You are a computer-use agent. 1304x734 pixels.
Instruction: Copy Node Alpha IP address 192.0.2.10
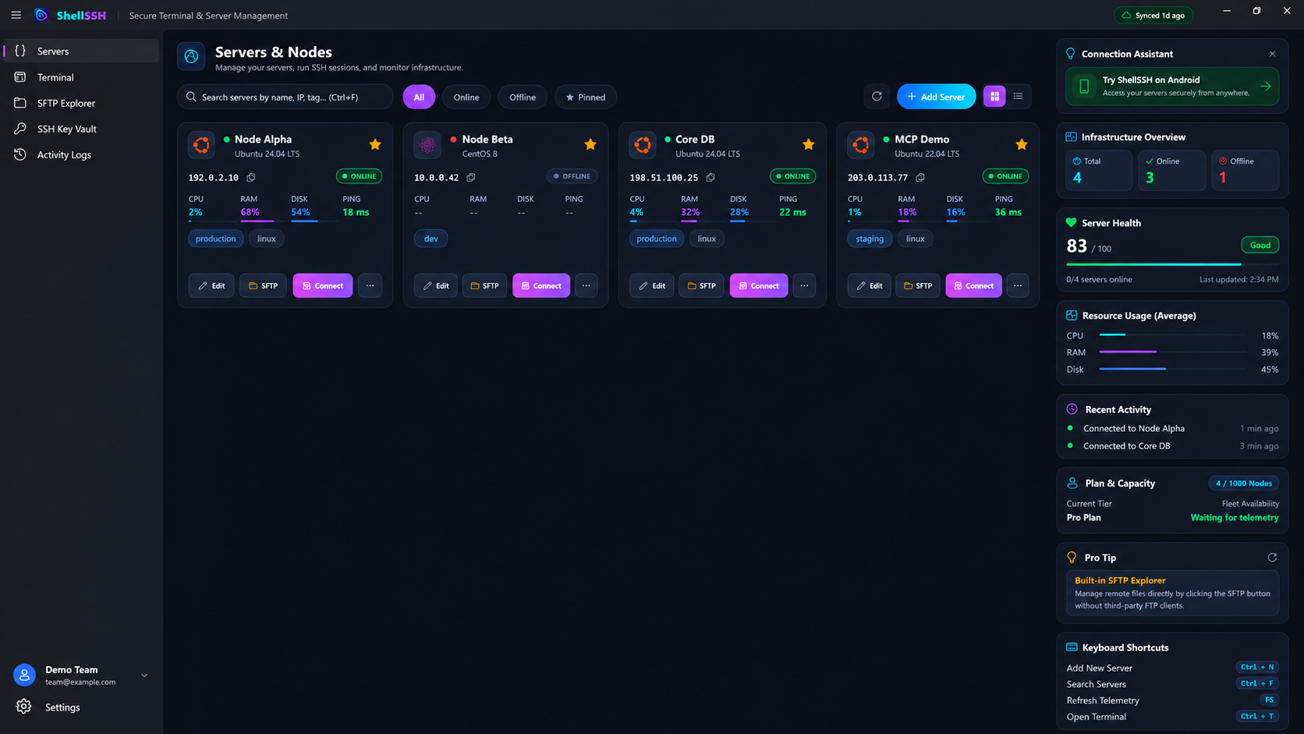point(251,178)
